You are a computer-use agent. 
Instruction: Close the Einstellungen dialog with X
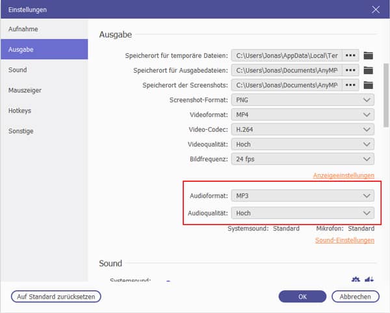(x=376, y=10)
